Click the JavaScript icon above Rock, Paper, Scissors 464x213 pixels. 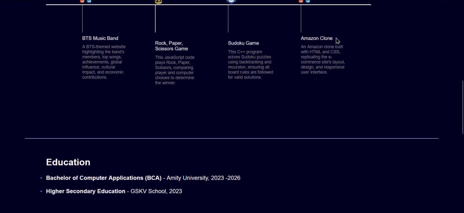pyautogui.click(x=158, y=1)
